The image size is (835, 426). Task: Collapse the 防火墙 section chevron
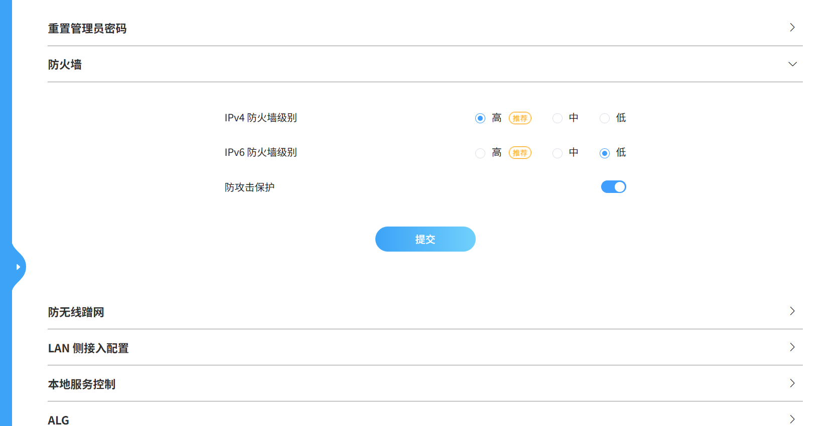[792, 64]
